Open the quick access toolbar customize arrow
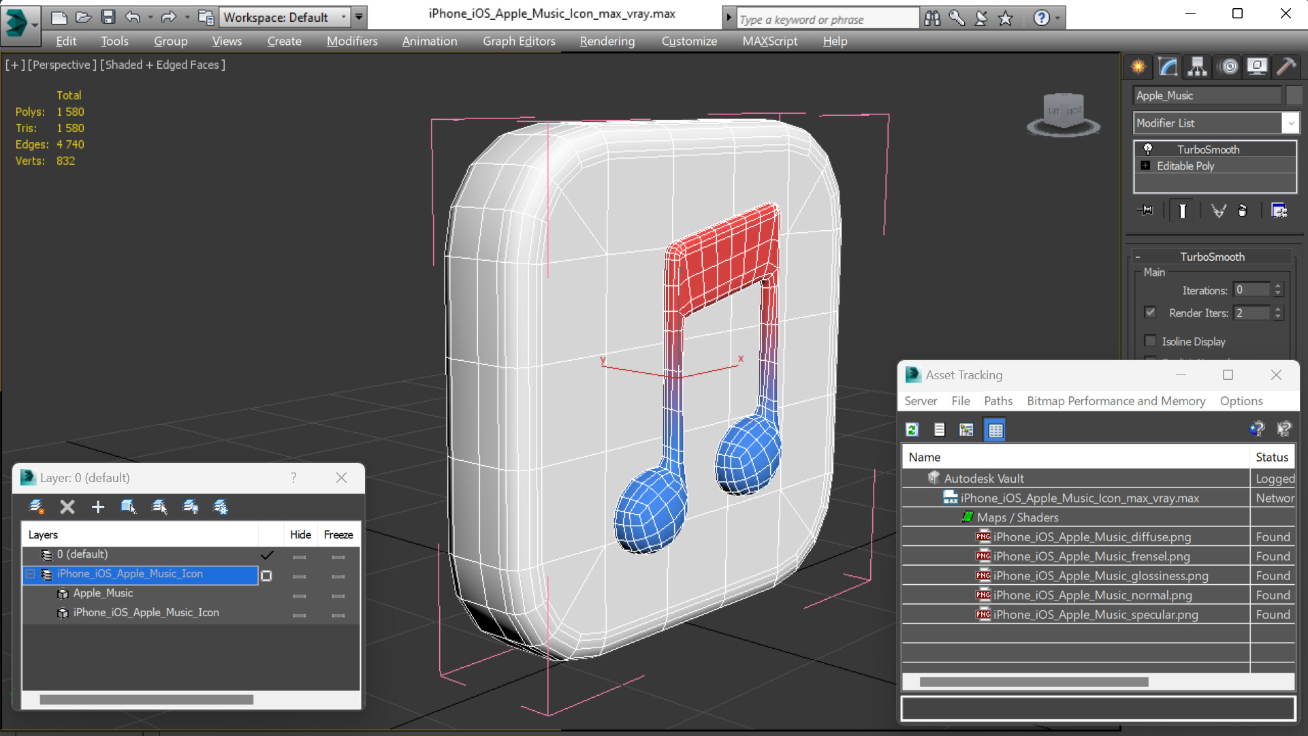The height and width of the screenshot is (736, 1308). tap(359, 17)
